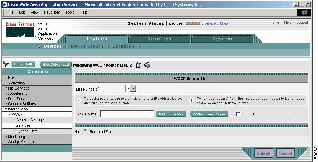Open the Home link at top right
Image resolution: width=318 pixels, height=162 pixels.
click(274, 22)
